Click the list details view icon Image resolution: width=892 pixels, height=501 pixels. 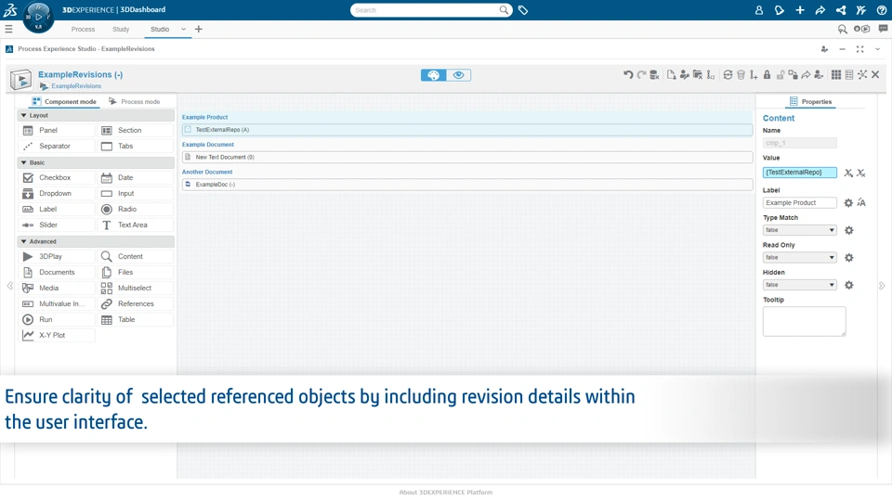[848, 74]
